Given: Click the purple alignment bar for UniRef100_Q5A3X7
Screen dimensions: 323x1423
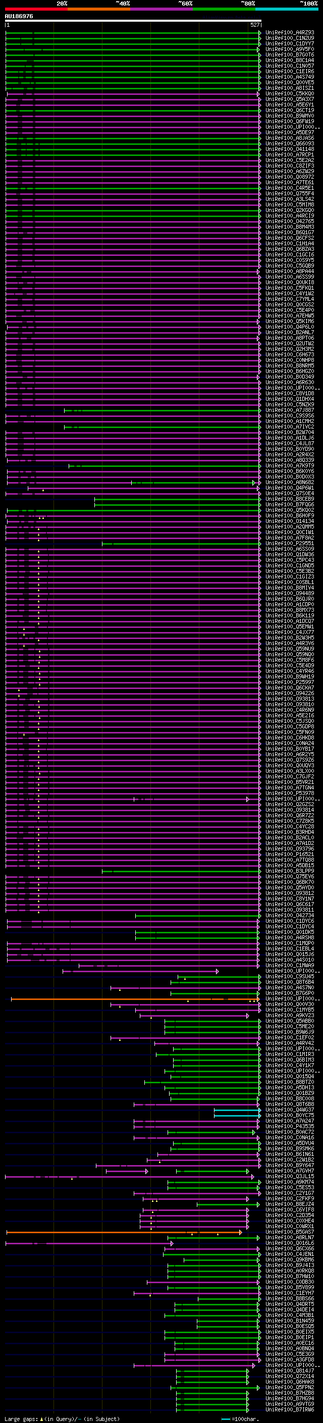Looking at the screenshot, I should 133,99.
